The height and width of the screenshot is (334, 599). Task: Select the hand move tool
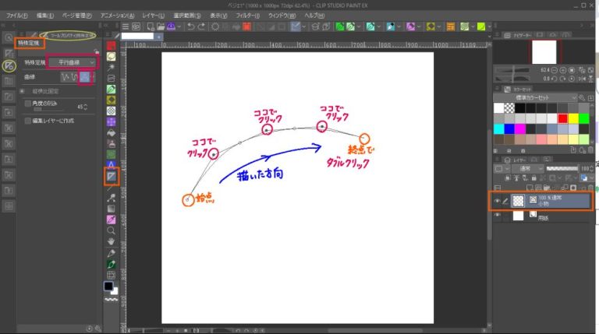pos(112,241)
